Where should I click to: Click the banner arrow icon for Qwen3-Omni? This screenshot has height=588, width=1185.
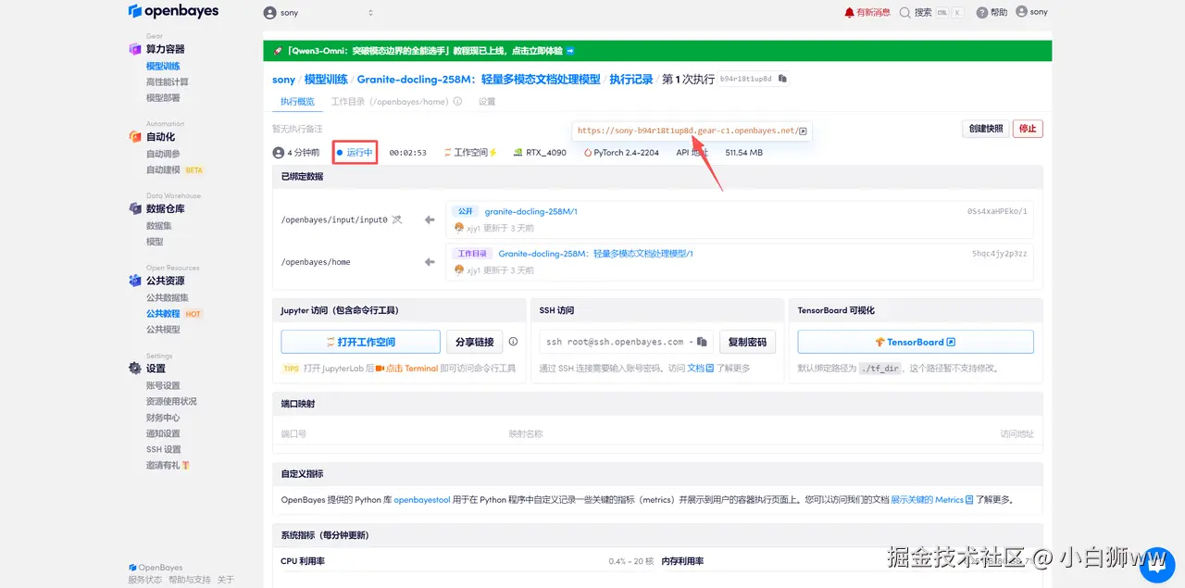click(x=570, y=51)
